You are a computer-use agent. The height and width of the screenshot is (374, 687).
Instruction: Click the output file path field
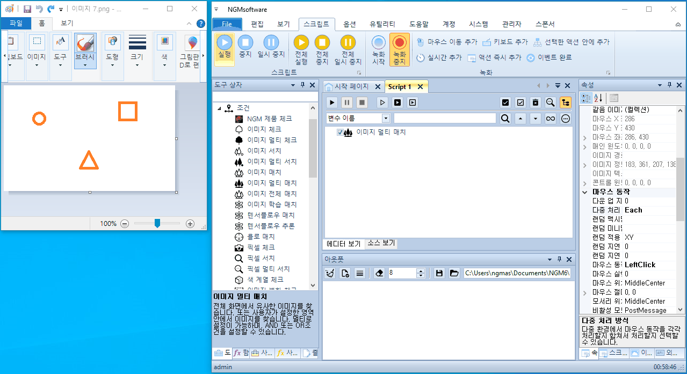click(x=517, y=273)
